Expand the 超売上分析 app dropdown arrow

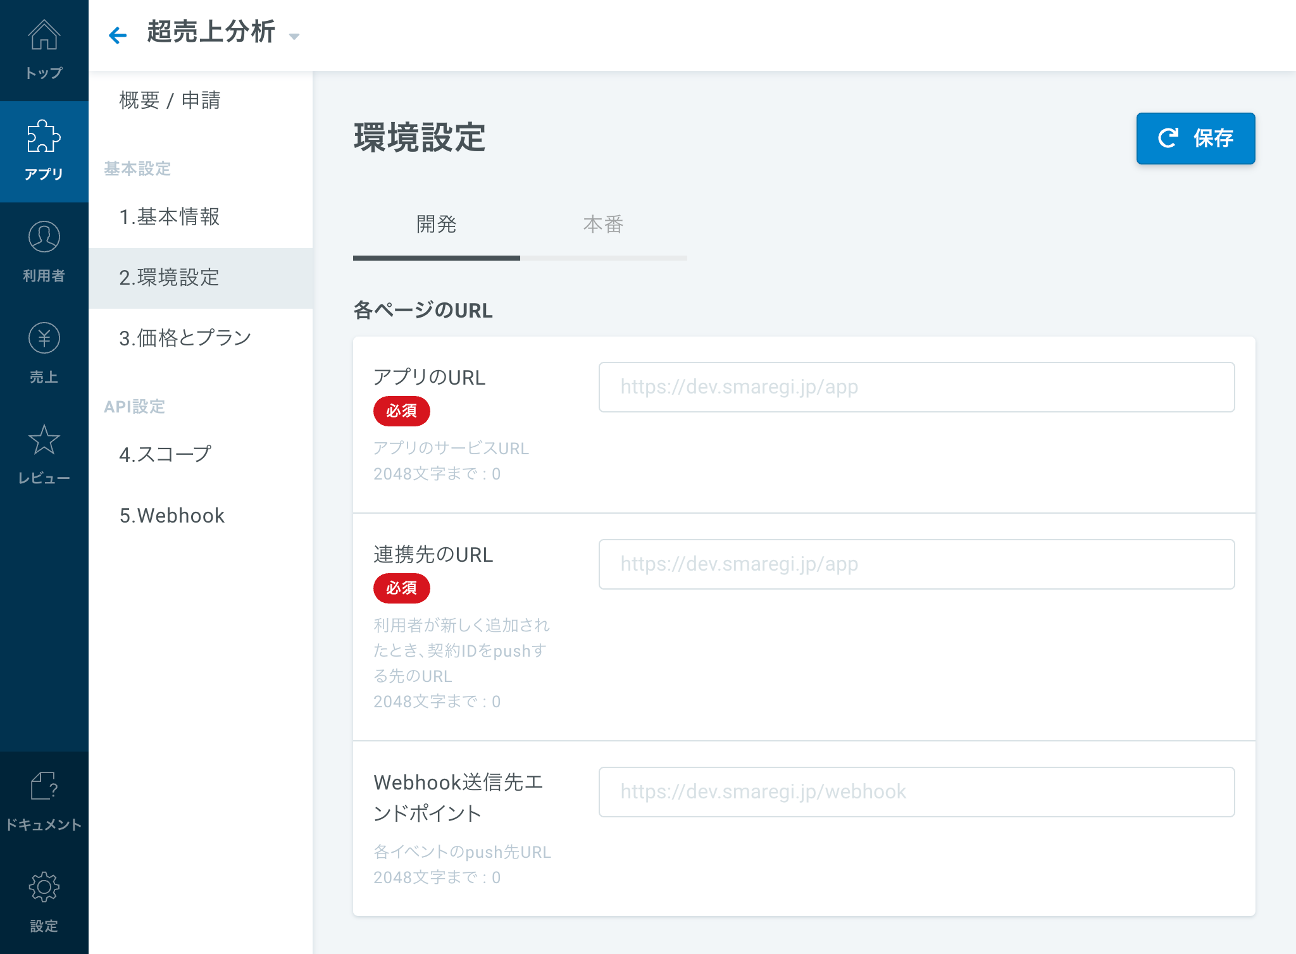tap(294, 37)
